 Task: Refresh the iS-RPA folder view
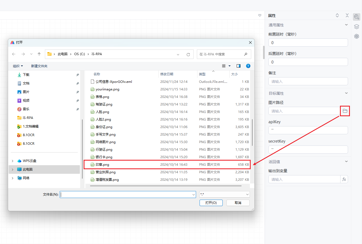click(x=188, y=54)
